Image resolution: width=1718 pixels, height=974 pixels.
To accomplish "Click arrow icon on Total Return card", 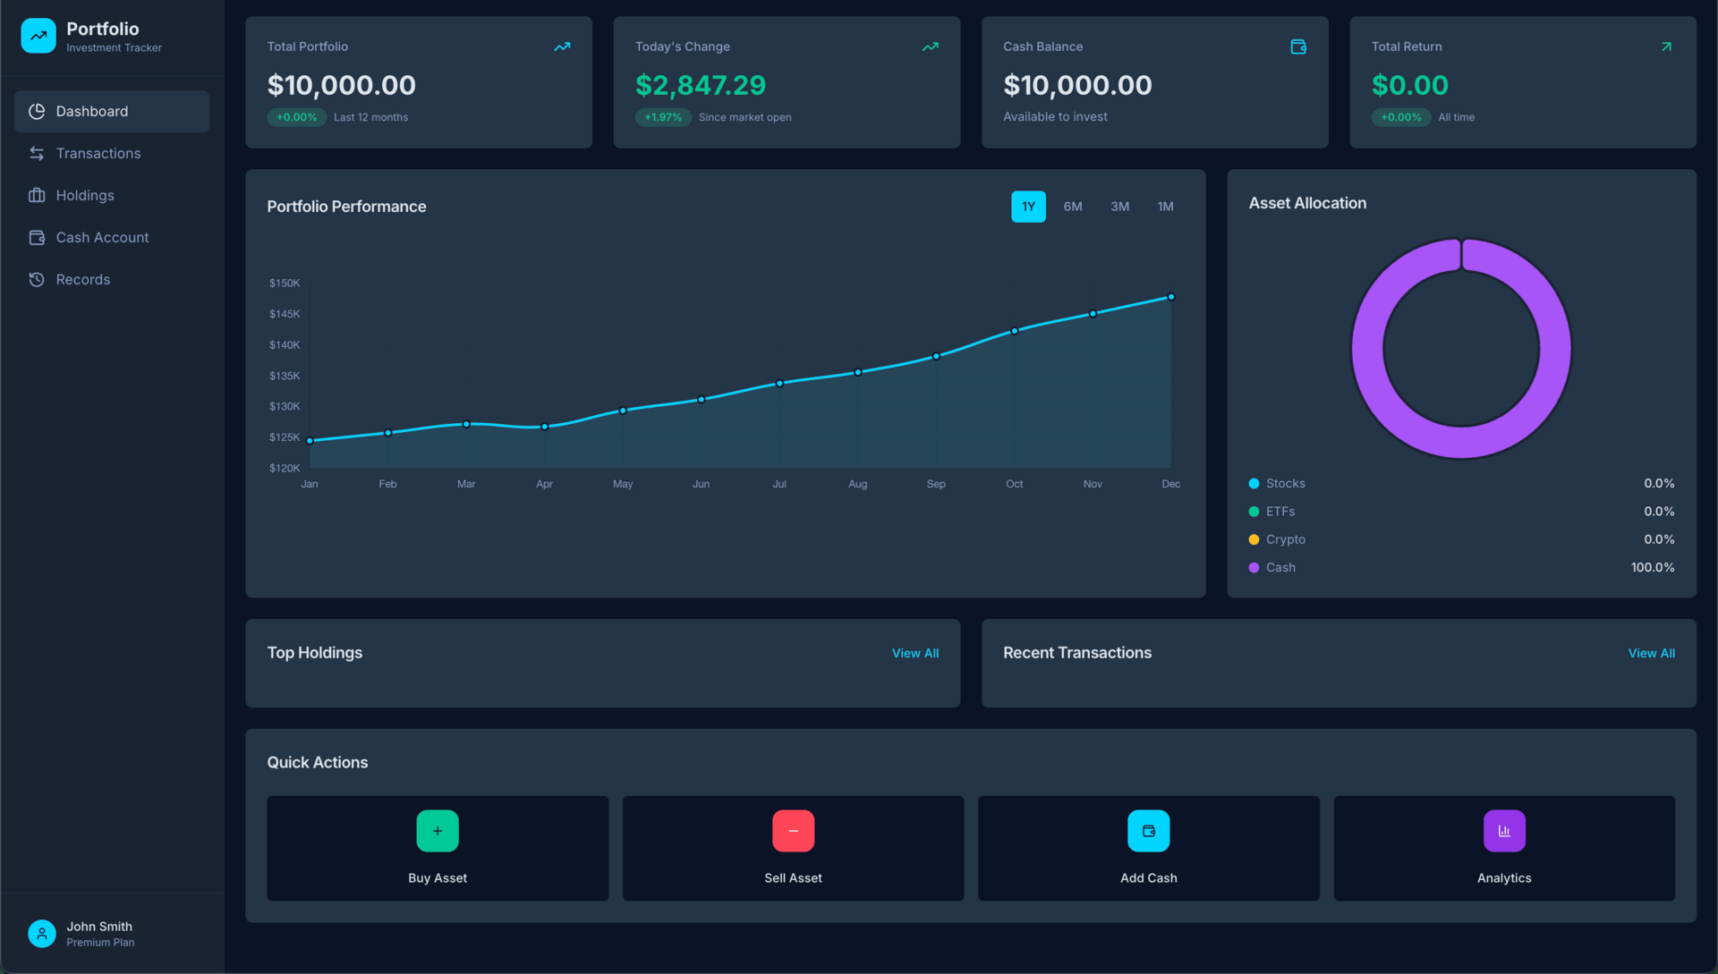I will (1666, 47).
